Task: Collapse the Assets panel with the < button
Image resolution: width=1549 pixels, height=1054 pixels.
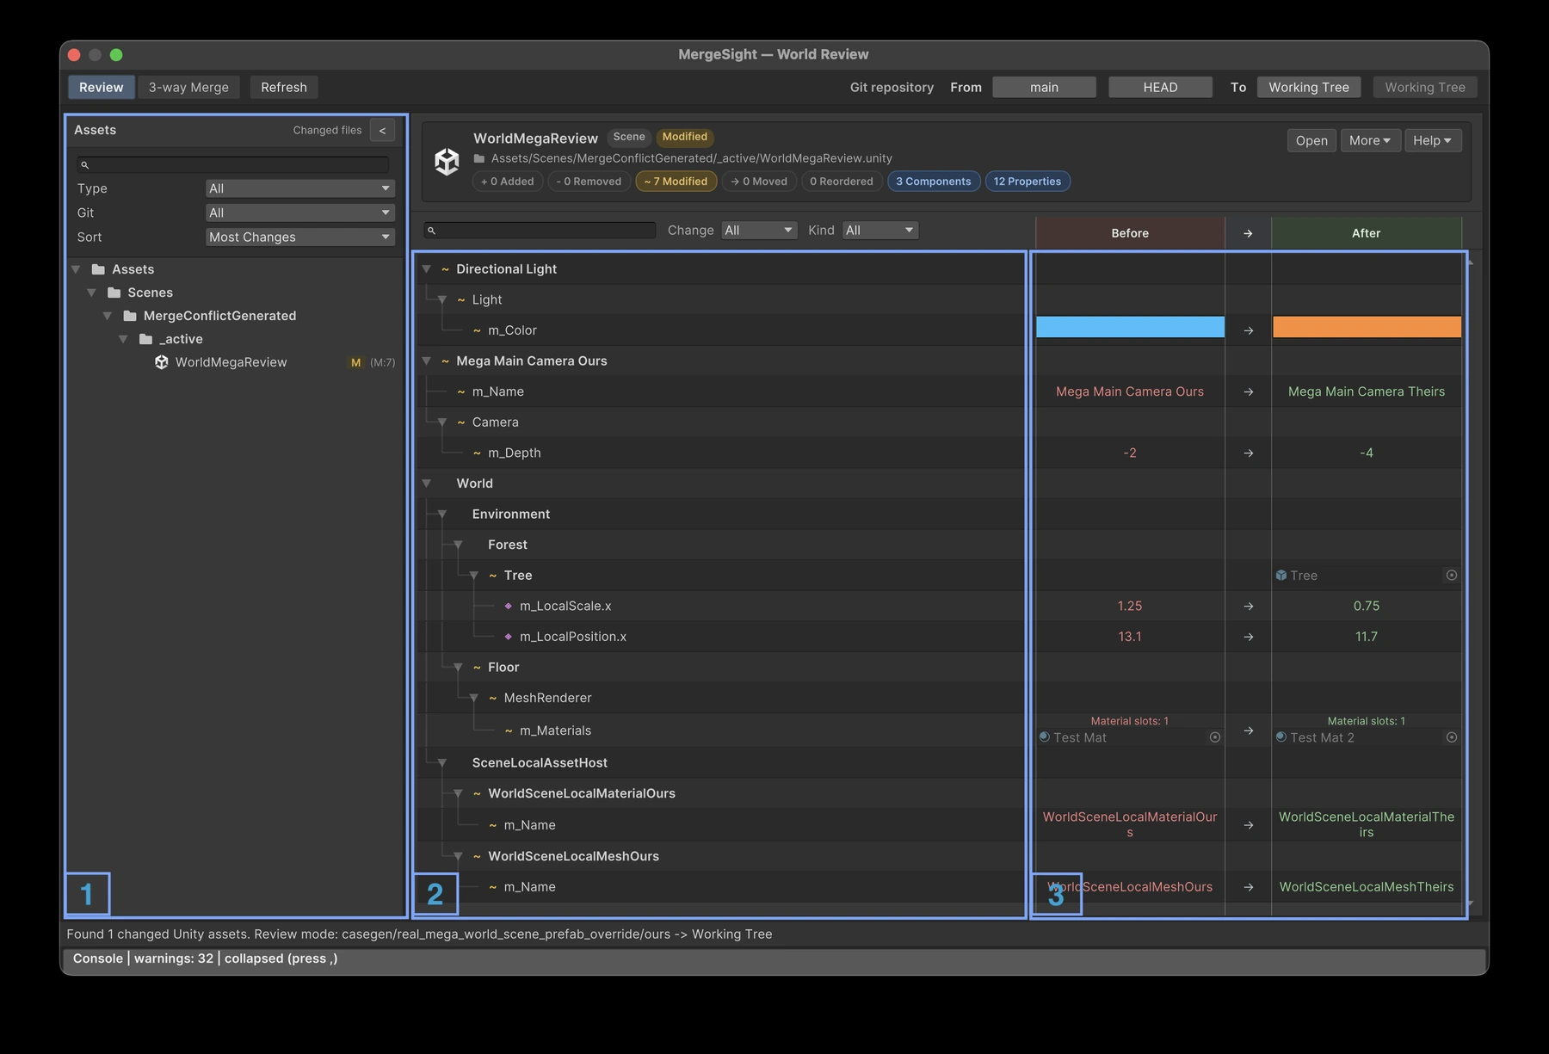Action: [382, 130]
